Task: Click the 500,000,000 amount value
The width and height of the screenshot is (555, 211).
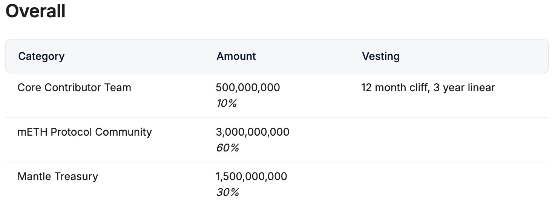Action: (248, 88)
